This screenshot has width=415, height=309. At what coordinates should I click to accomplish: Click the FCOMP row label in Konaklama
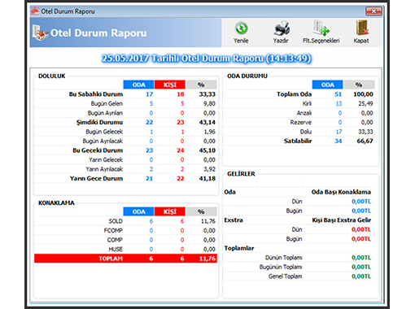coord(113,231)
